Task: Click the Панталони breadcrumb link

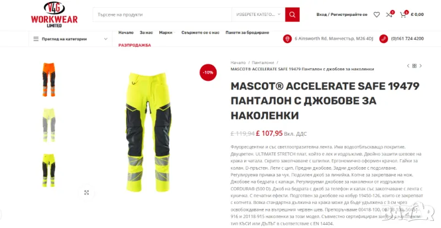Action: click(263, 63)
